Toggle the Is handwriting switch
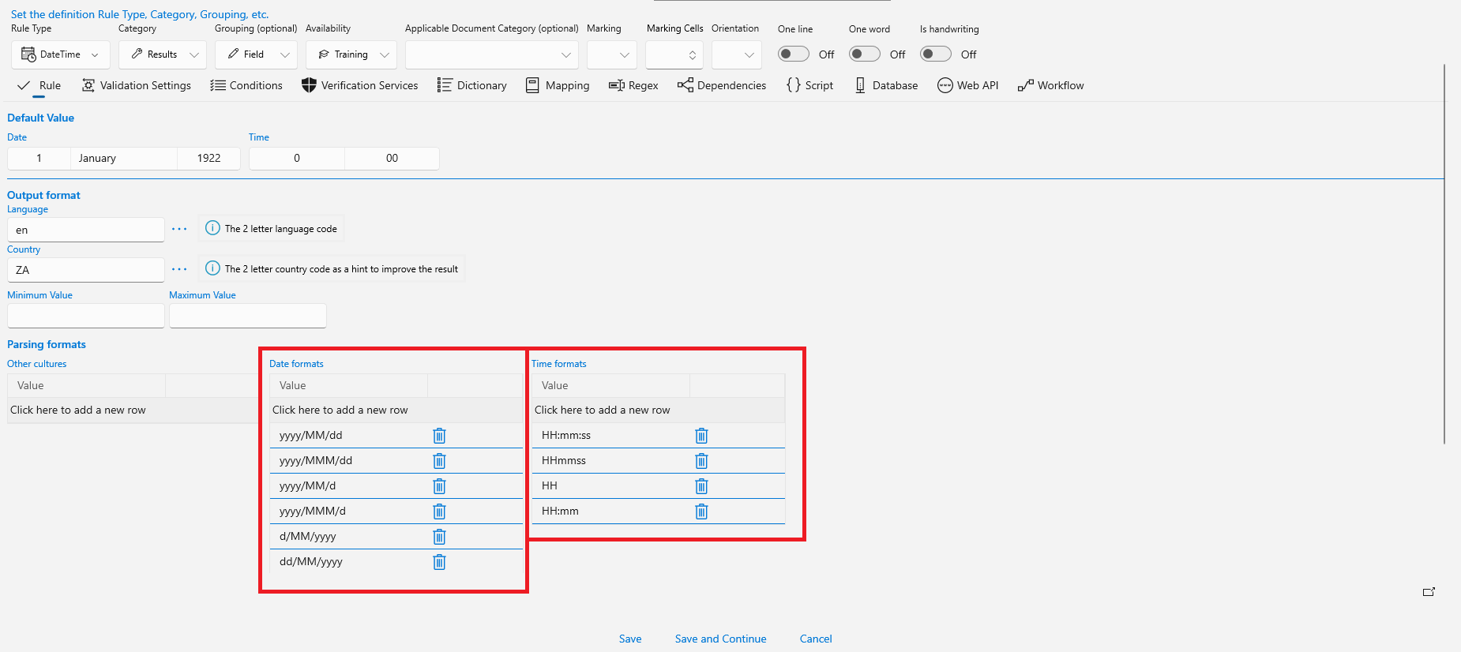1461x652 pixels. (936, 54)
